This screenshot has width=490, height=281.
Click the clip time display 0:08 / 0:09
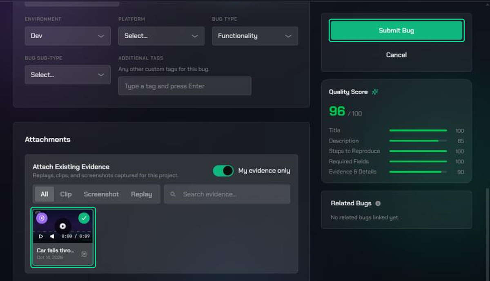pyautogui.click(x=76, y=236)
